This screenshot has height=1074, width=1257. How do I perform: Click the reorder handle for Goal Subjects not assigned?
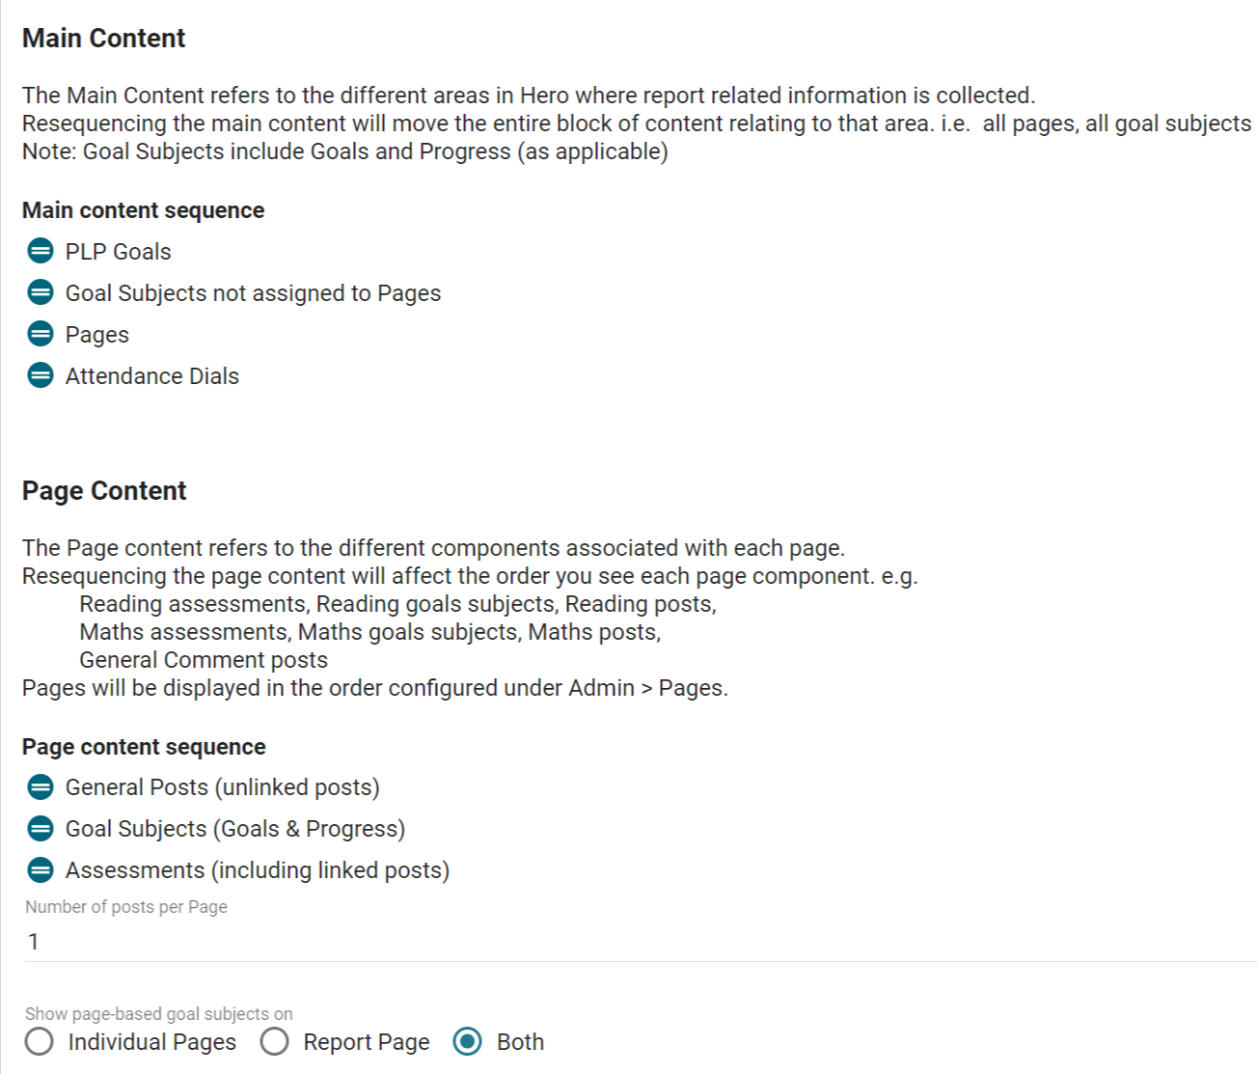click(41, 292)
